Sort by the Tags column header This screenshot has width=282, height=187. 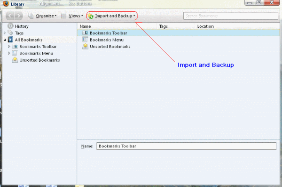point(176,26)
